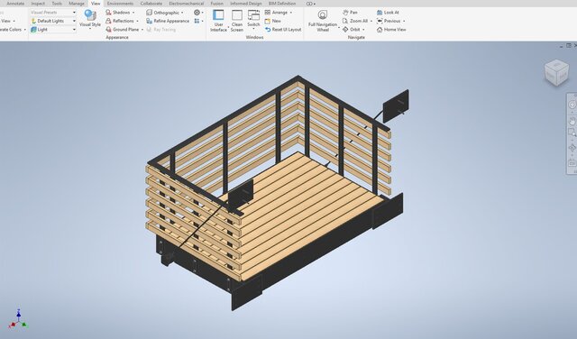The height and width of the screenshot is (339, 577).
Task: Expand the Shadows dropdown arrow
Action: click(133, 13)
